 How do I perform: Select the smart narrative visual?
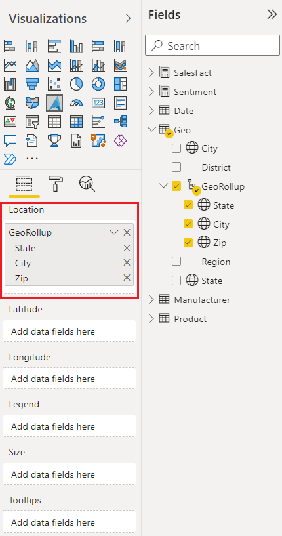[31, 140]
